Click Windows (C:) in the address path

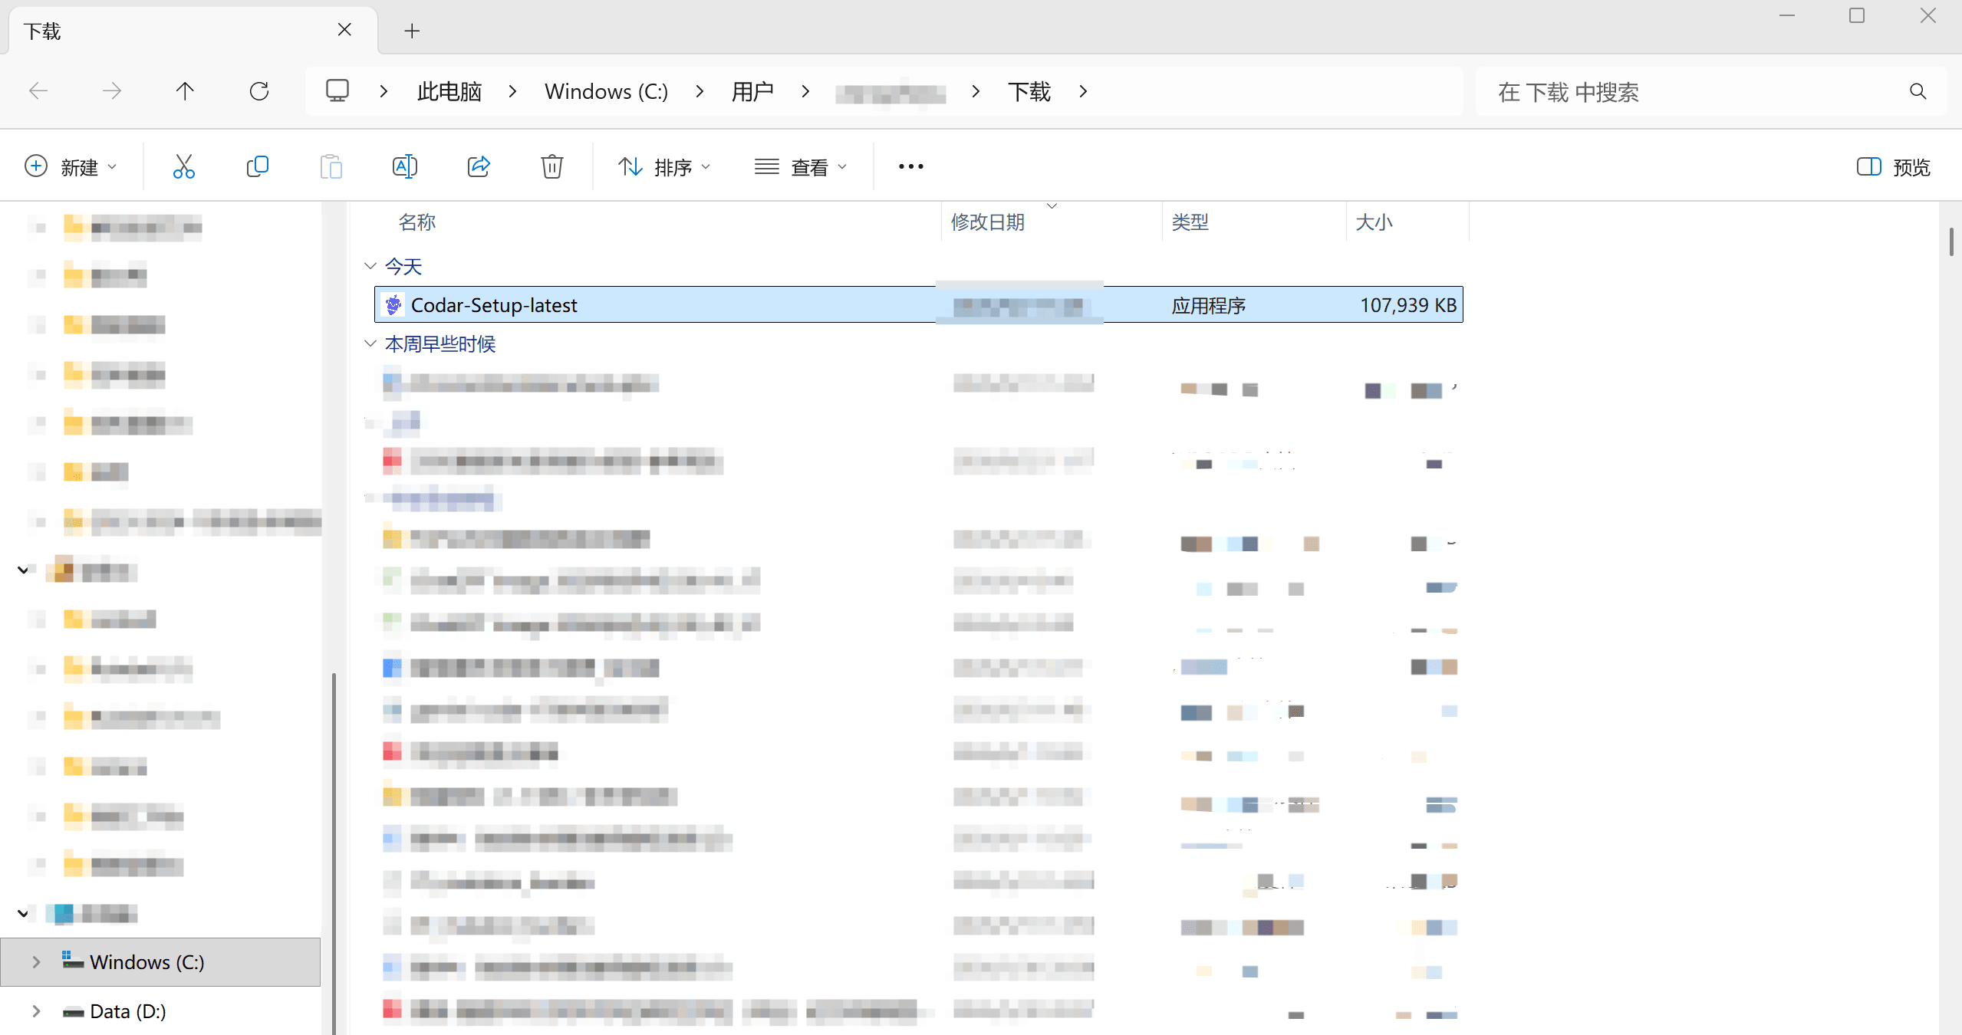point(606,91)
